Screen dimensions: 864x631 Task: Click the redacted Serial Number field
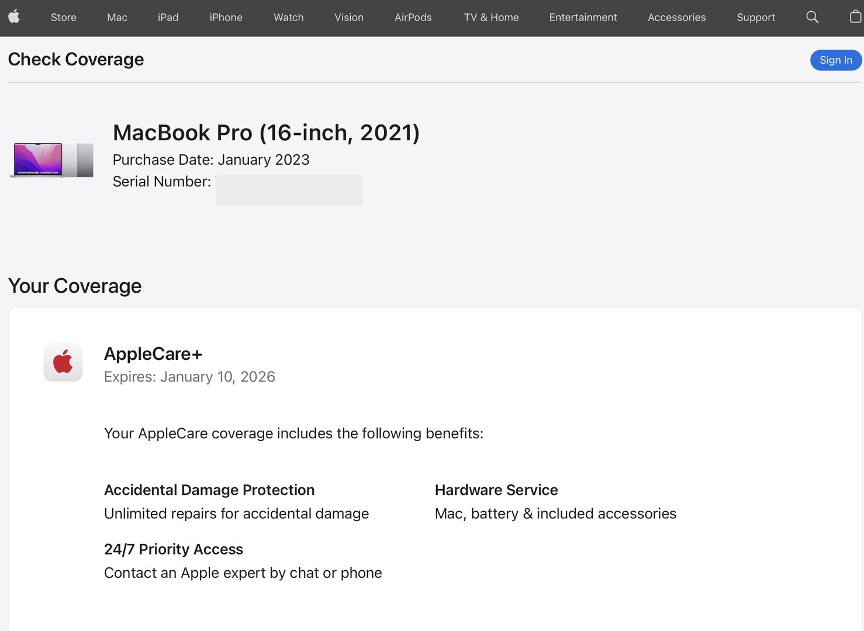[289, 190]
